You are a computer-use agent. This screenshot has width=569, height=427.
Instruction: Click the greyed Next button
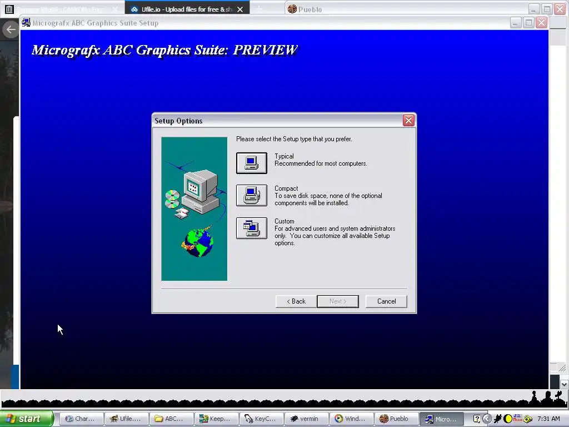tap(338, 301)
